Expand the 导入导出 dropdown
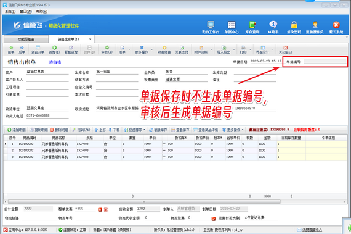The width and height of the screenshot is (351, 234). [234, 49]
